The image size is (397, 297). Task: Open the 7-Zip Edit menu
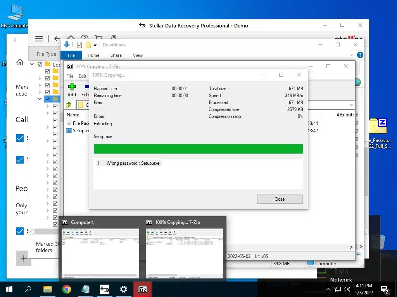[x=83, y=76]
